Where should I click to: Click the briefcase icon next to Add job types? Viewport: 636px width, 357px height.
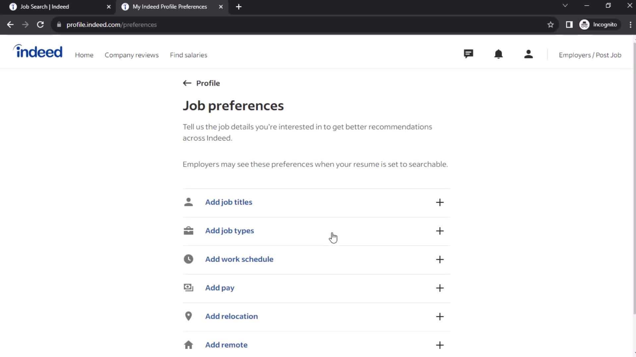pyautogui.click(x=189, y=230)
